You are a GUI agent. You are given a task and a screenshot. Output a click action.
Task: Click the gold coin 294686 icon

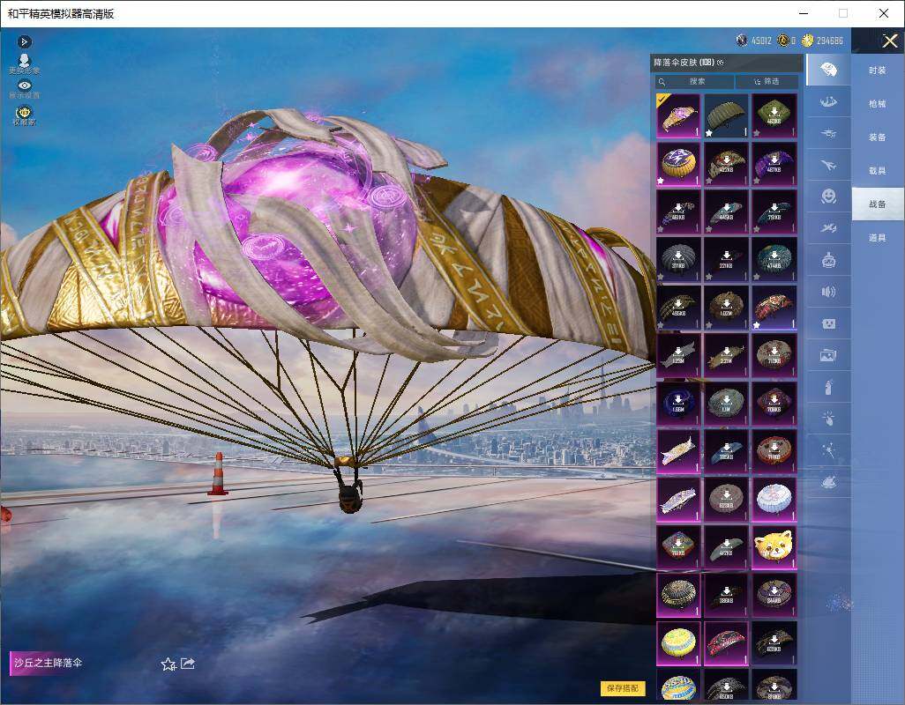click(807, 41)
